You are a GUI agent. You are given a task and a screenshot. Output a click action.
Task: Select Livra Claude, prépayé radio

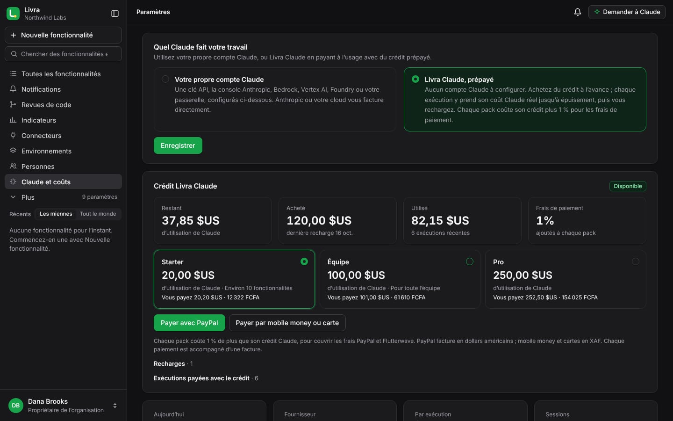click(415, 79)
